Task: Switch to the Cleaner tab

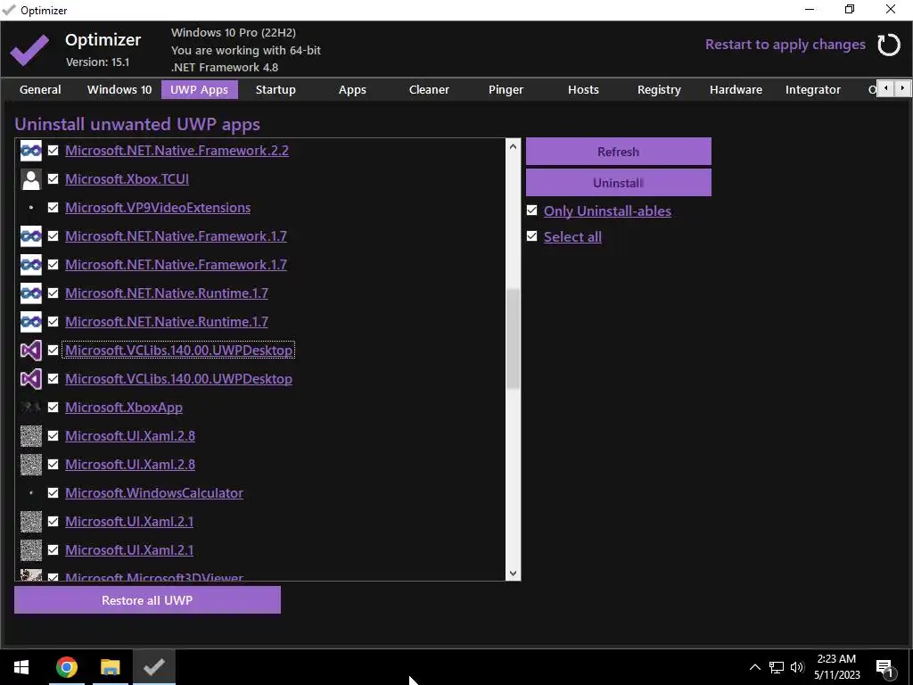Action: [x=429, y=90]
